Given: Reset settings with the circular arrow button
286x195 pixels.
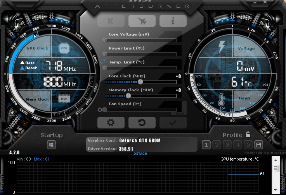Looking at the screenshot, I should [142, 123].
